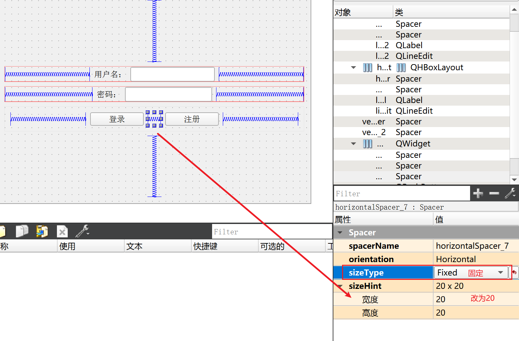This screenshot has height=341, width=519.
Task: Click the 值 column header
Action: click(x=476, y=220)
